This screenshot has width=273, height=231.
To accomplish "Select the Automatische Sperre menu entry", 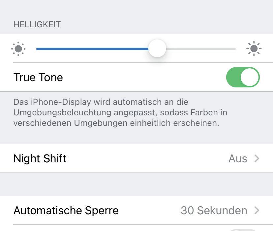I will (x=66, y=210).
